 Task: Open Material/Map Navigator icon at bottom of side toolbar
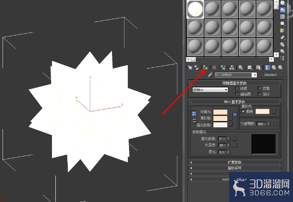click(282, 58)
